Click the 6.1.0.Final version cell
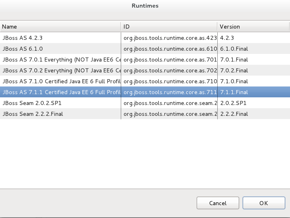The height and width of the screenshot is (218, 290). coord(234,49)
